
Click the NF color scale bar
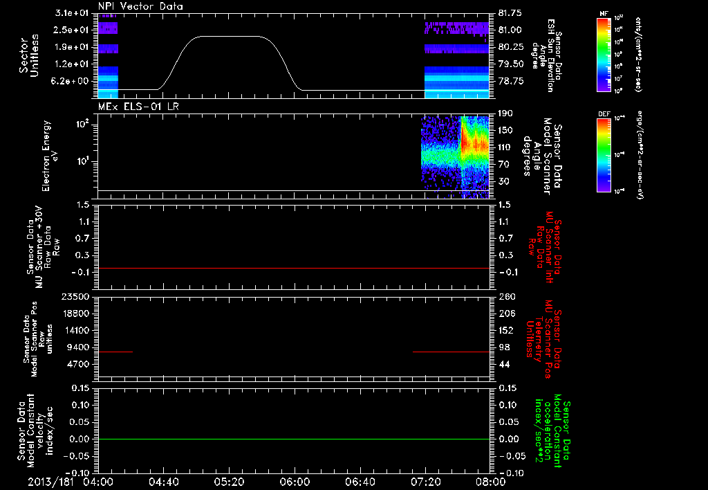(x=604, y=54)
